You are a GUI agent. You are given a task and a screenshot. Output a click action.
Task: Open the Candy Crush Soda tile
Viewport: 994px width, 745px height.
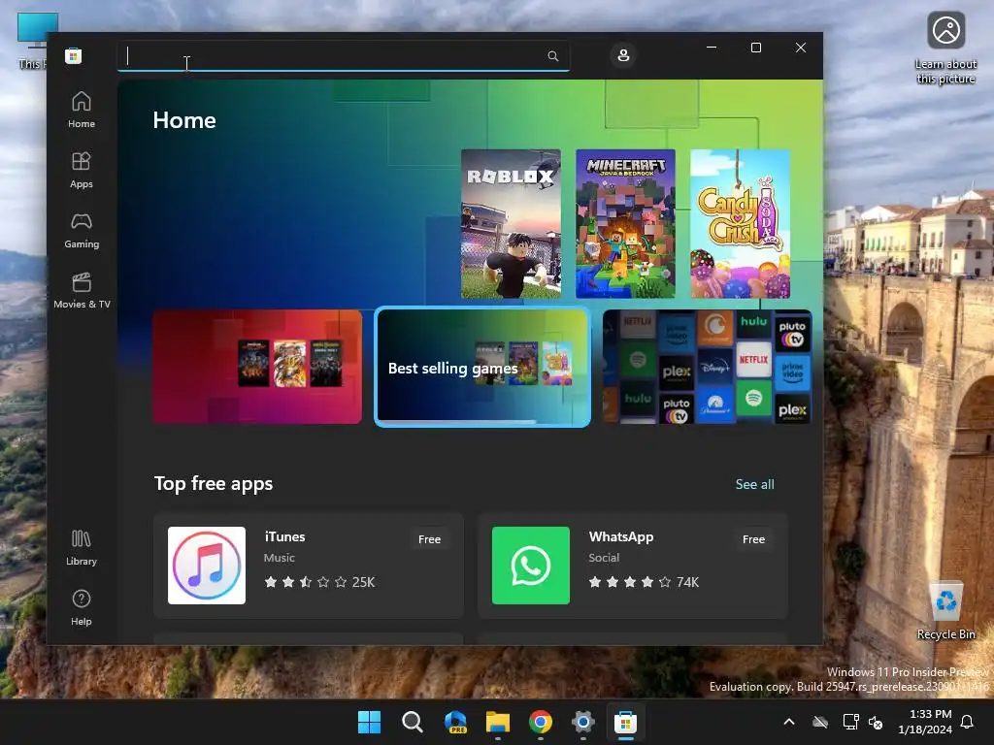pos(740,224)
